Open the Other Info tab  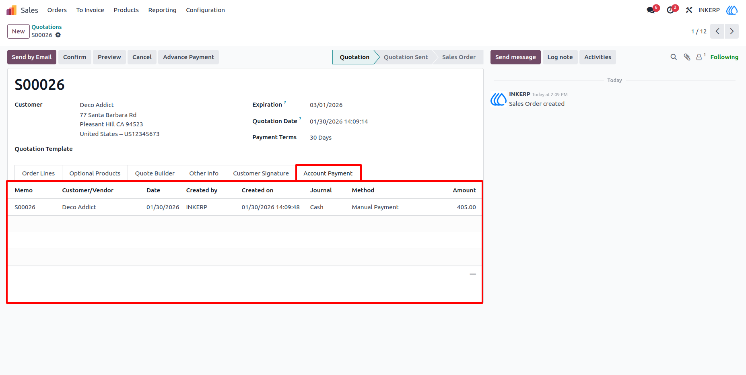click(204, 173)
